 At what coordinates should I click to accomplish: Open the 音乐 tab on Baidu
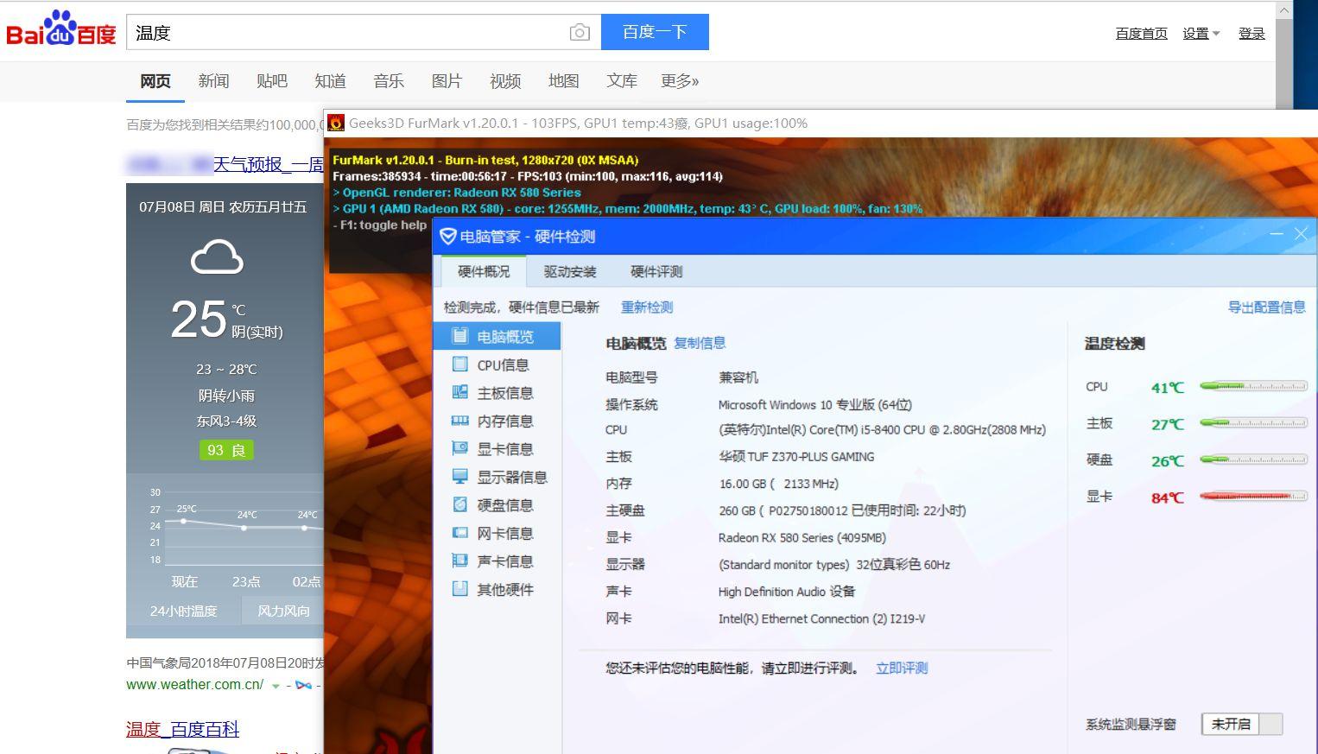point(389,81)
